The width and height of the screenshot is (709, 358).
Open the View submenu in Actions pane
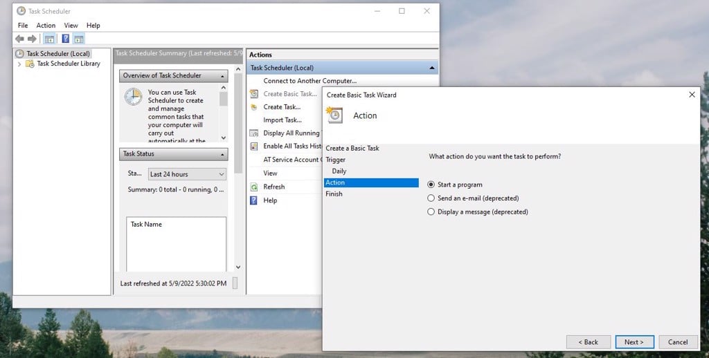tap(271, 173)
